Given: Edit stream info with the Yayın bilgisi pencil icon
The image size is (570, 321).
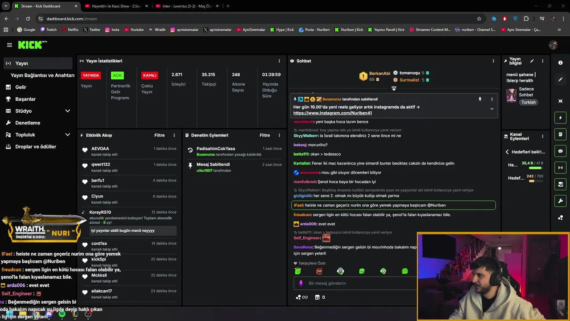Looking at the screenshot, I should tap(532, 61).
